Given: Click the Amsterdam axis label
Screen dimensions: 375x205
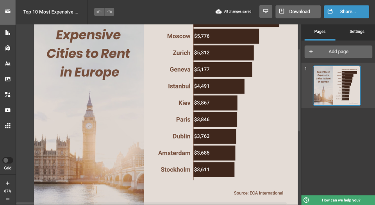Looking at the screenshot, I should [x=174, y=153].
